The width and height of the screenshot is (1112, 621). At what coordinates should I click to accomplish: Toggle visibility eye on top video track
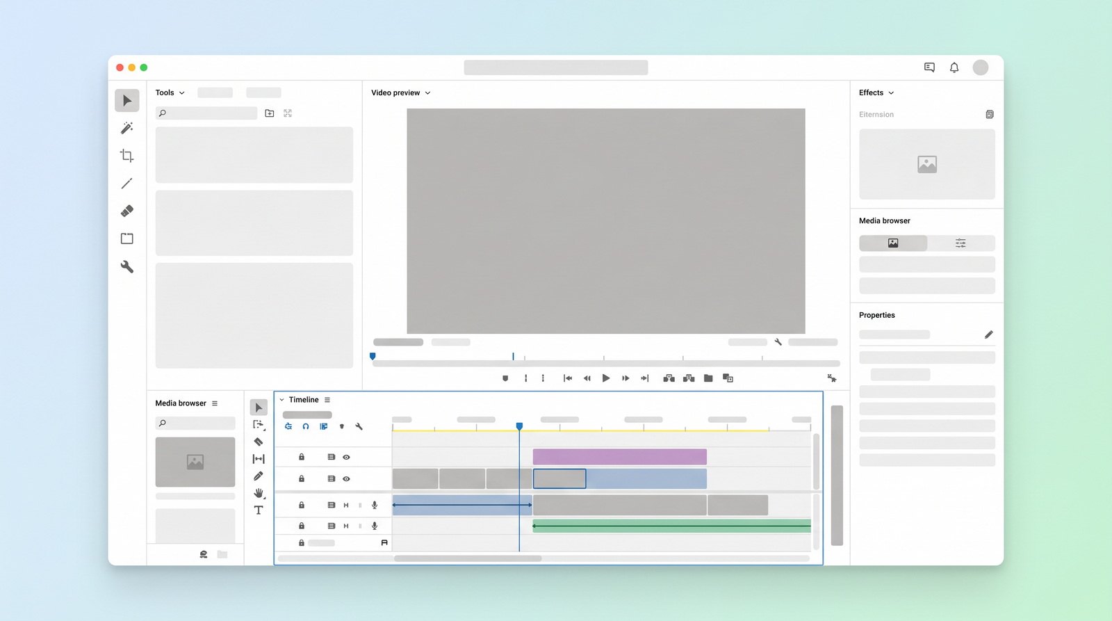pos(346,457)
